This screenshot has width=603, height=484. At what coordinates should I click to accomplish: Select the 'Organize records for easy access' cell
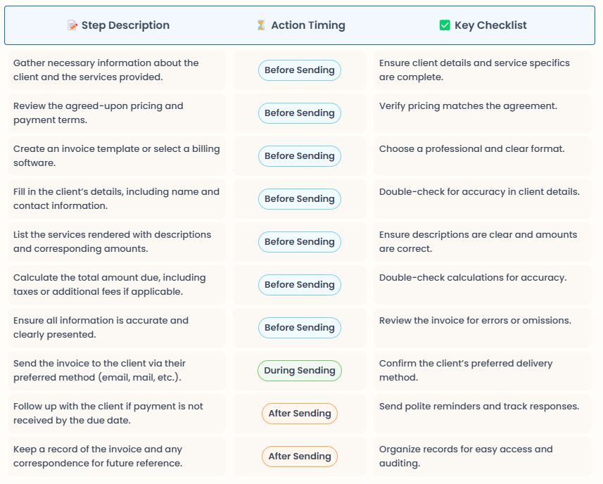tap(483, 457)
